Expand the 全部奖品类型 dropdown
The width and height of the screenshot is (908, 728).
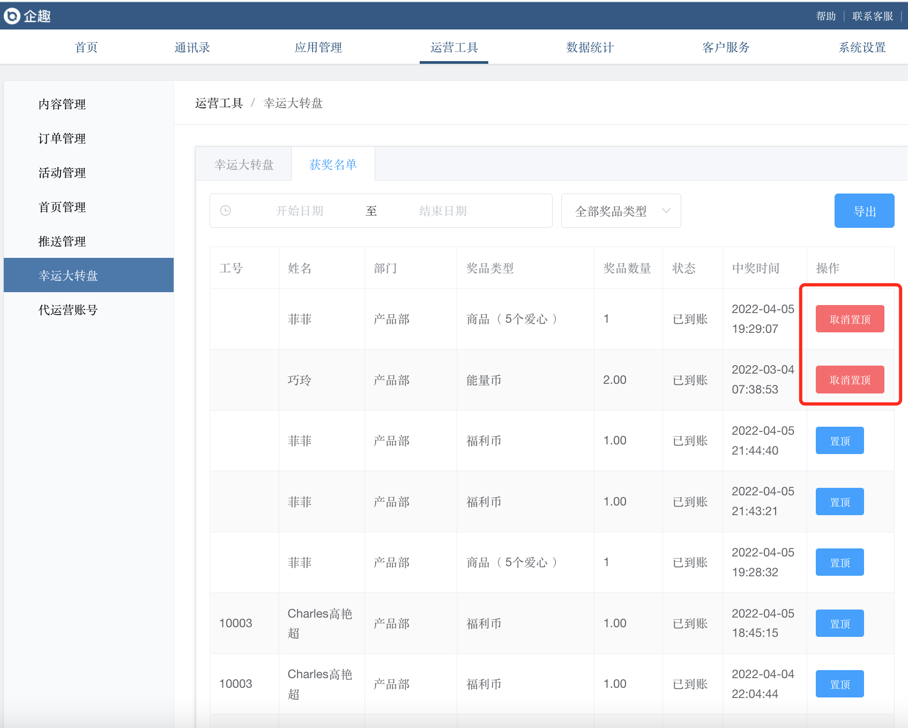point(621,211)
